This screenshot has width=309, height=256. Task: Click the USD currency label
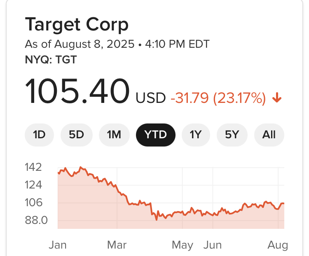coord(150,98)
